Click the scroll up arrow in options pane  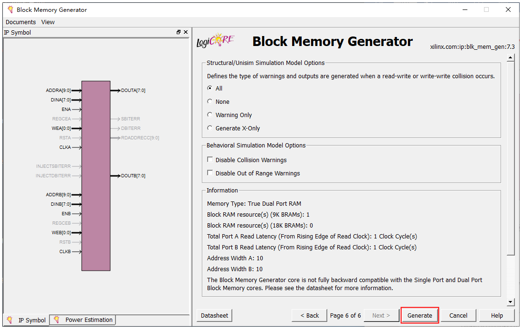click(x=511, y=58)
